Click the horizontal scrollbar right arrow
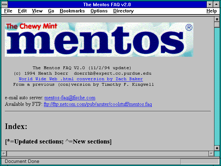The width and height of the screenshot is (221, 166). point(211,154)
